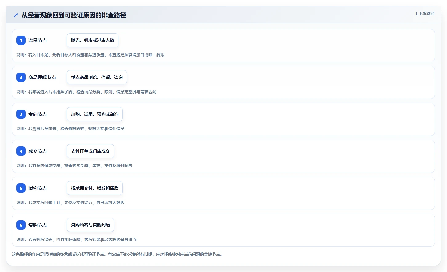This screenshot has height=272, width=447.
Task: Click the step 5 number badge
Action: tap(21, 188)
